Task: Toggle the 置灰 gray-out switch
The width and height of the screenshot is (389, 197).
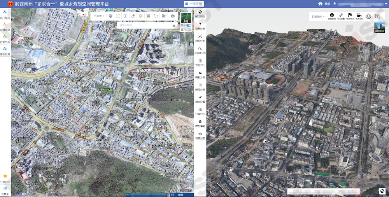Action: click(x=189, y=30)
